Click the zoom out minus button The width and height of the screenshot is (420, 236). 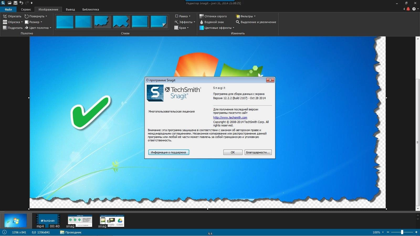pos(388,232)
